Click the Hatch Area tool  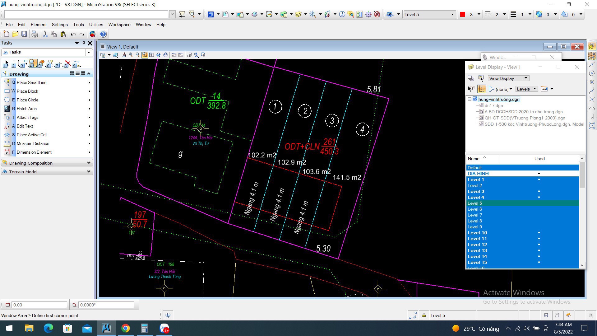(x=26, y=109)
